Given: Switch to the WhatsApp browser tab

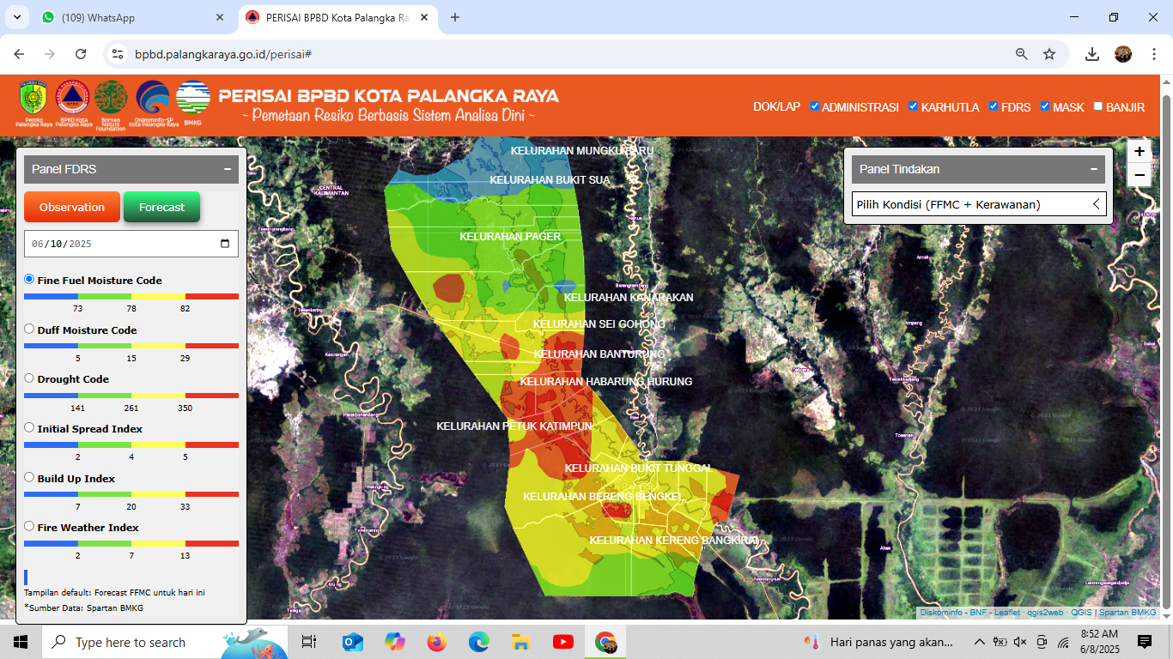Looking at the screenshot, I should coord(129,17).
